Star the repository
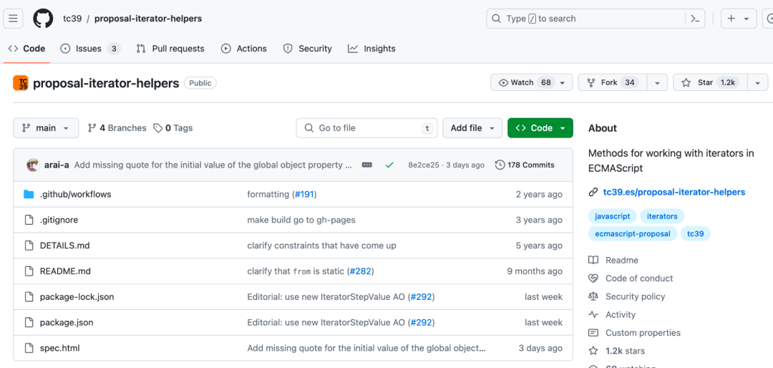This screenshot has width=773, height=368. pyautogui.click(x=711, y=82)
